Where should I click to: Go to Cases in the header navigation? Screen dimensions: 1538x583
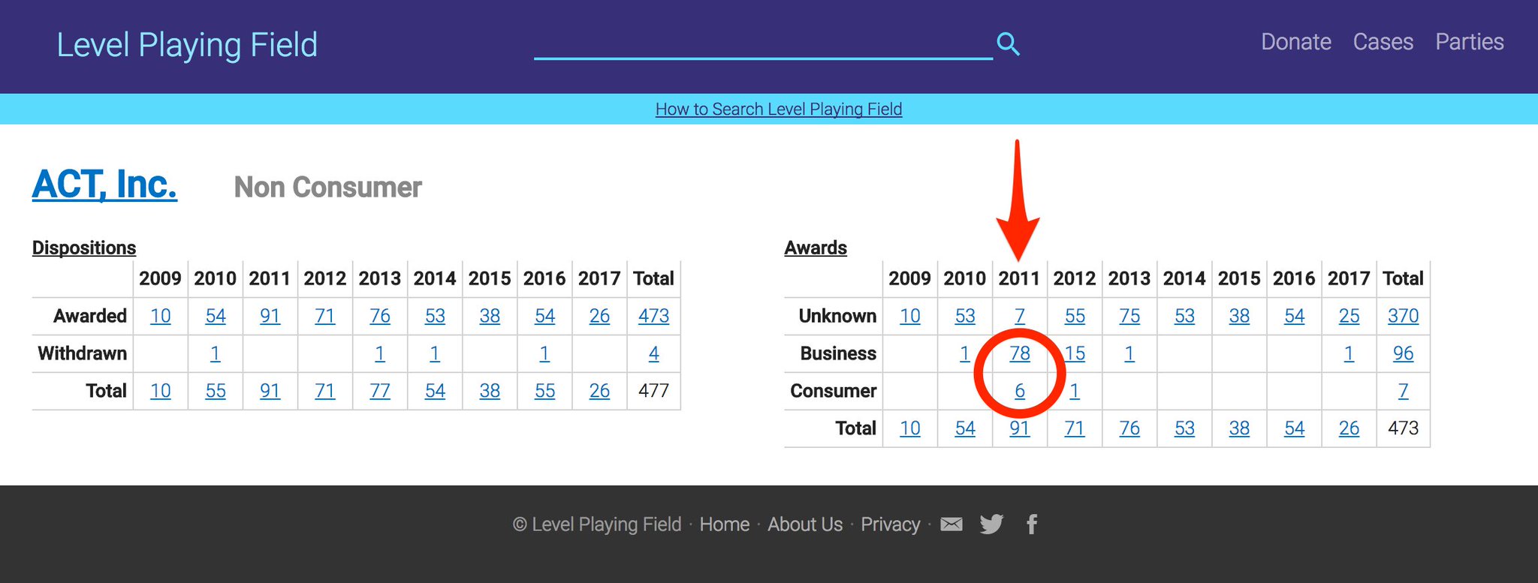pyautogui.click(x=1383, y=42)
